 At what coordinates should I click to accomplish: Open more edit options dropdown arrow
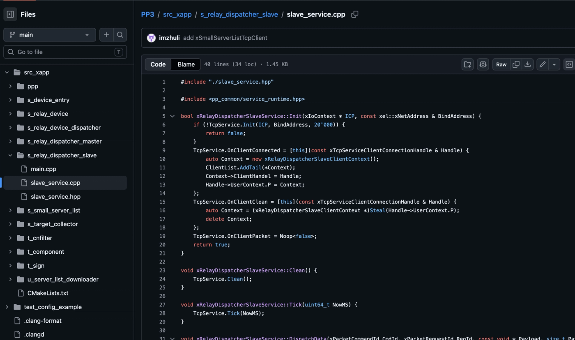[x=554, y=64]
